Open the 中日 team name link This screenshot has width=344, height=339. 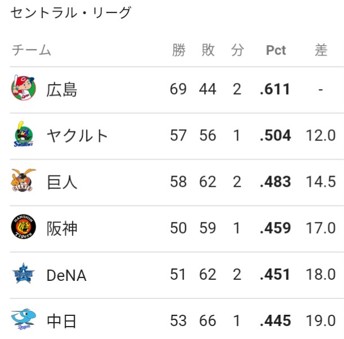[x=61, y=321]
